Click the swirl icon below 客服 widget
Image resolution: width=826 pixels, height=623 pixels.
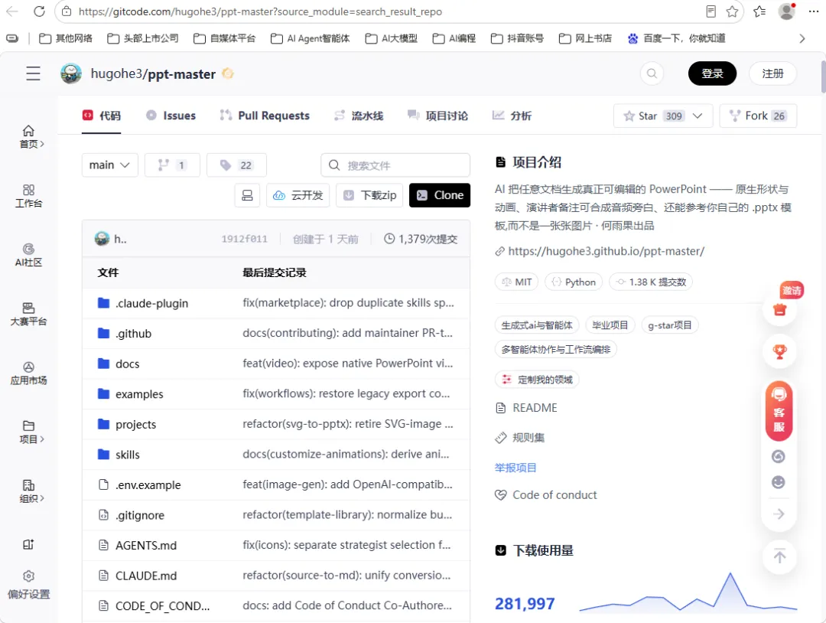[x=779, y=456]
